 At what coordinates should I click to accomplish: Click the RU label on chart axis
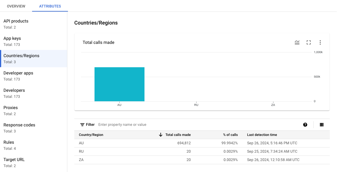196,105
